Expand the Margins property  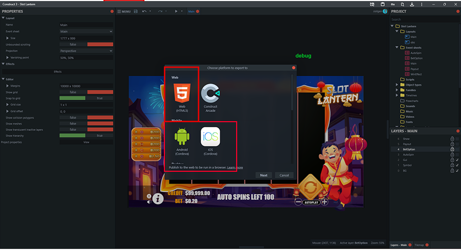tap(7, 86)
